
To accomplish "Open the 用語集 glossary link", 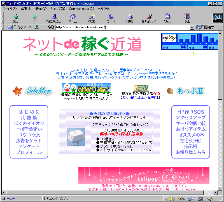I will pyautogui.click(x=29, y=118).
